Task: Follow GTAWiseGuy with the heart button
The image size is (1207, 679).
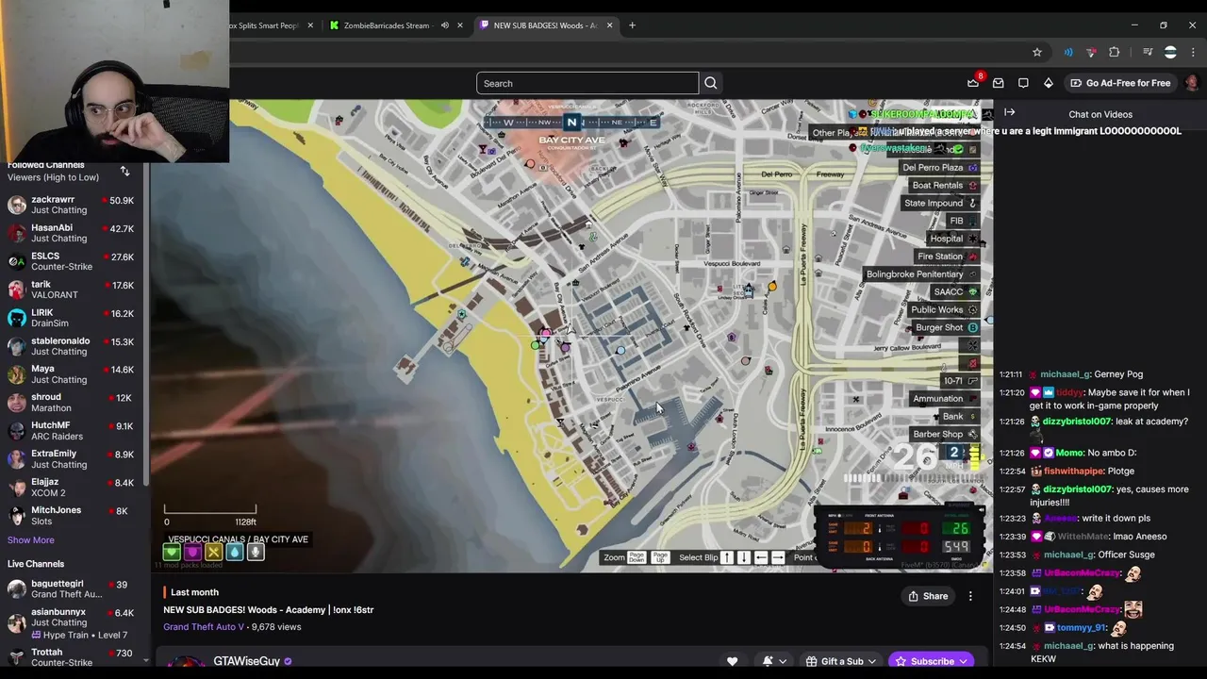Action: [x=732, y=661]
